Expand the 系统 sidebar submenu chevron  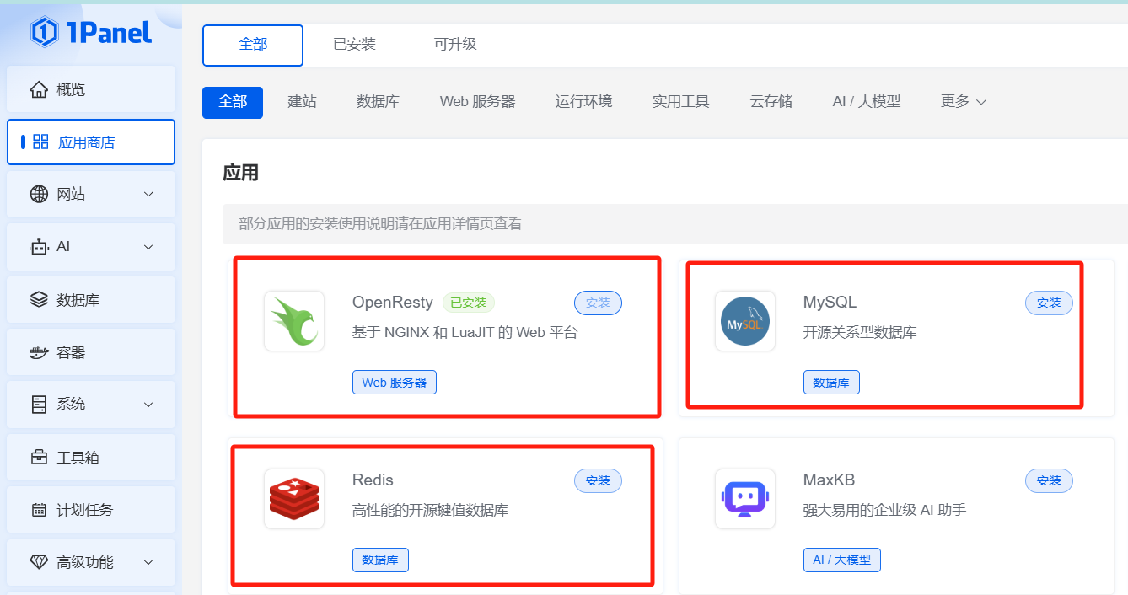148,405
